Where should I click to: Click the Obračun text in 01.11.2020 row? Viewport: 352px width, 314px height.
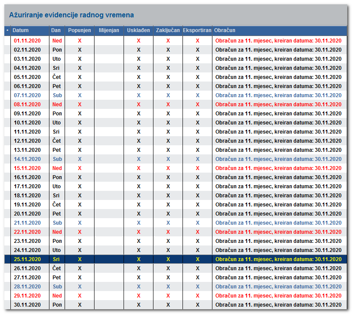coord(278,41)
